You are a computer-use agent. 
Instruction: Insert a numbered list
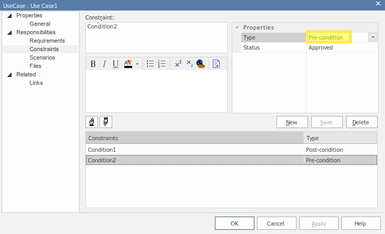pyautogui.click(x=162, y=64)
